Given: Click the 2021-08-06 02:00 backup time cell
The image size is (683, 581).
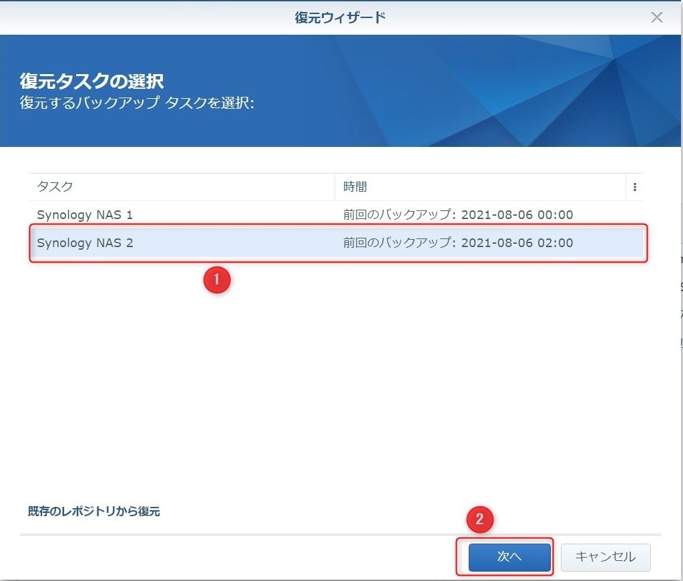Looking at the screenshot, I should [517, 243].
